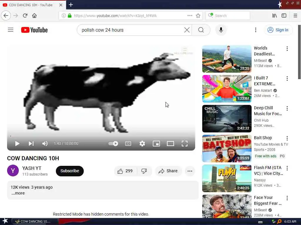The image size is (301, 225).
Task: Open a new browser tab
Action: pyautogui.click(x=71, y=5)
